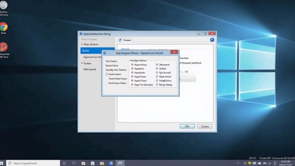Open the blue globe taskbar icon

[x=111, y=163]
